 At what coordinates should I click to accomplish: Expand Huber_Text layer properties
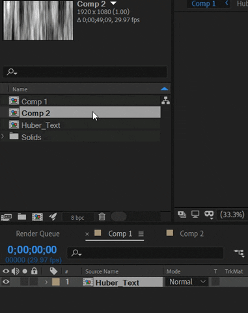point(46,282)
